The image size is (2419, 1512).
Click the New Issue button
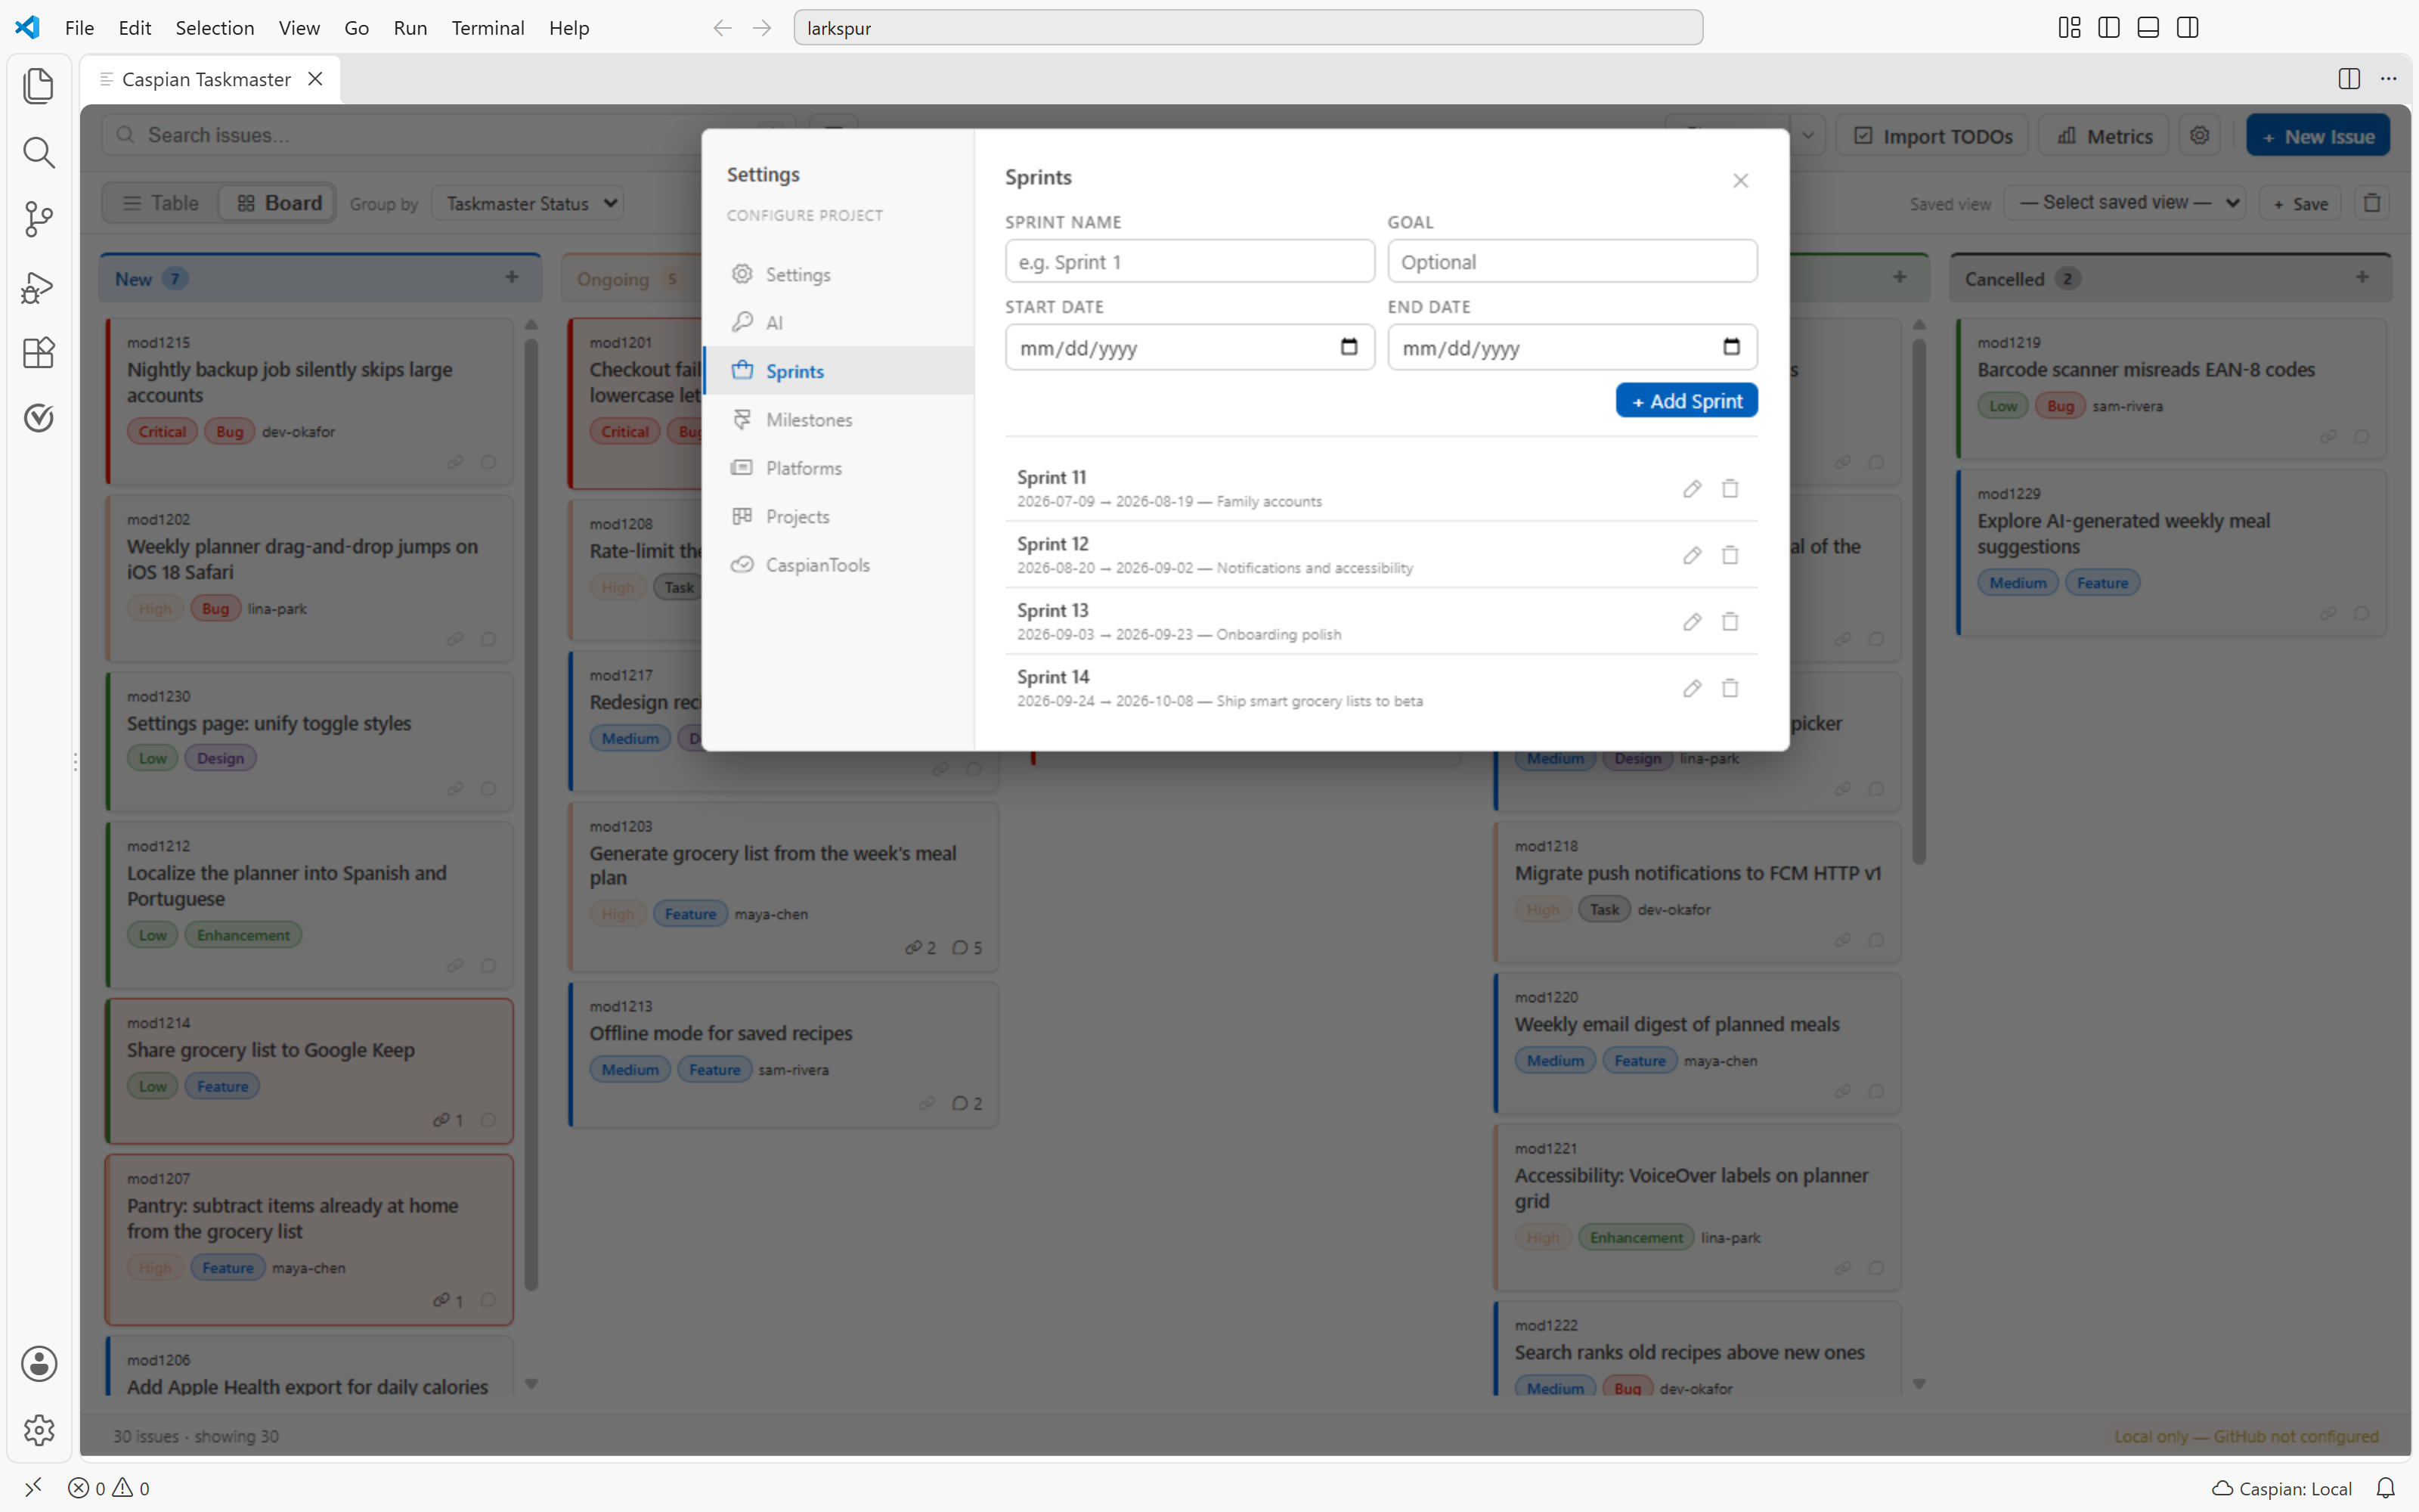tap(2317, 136)
